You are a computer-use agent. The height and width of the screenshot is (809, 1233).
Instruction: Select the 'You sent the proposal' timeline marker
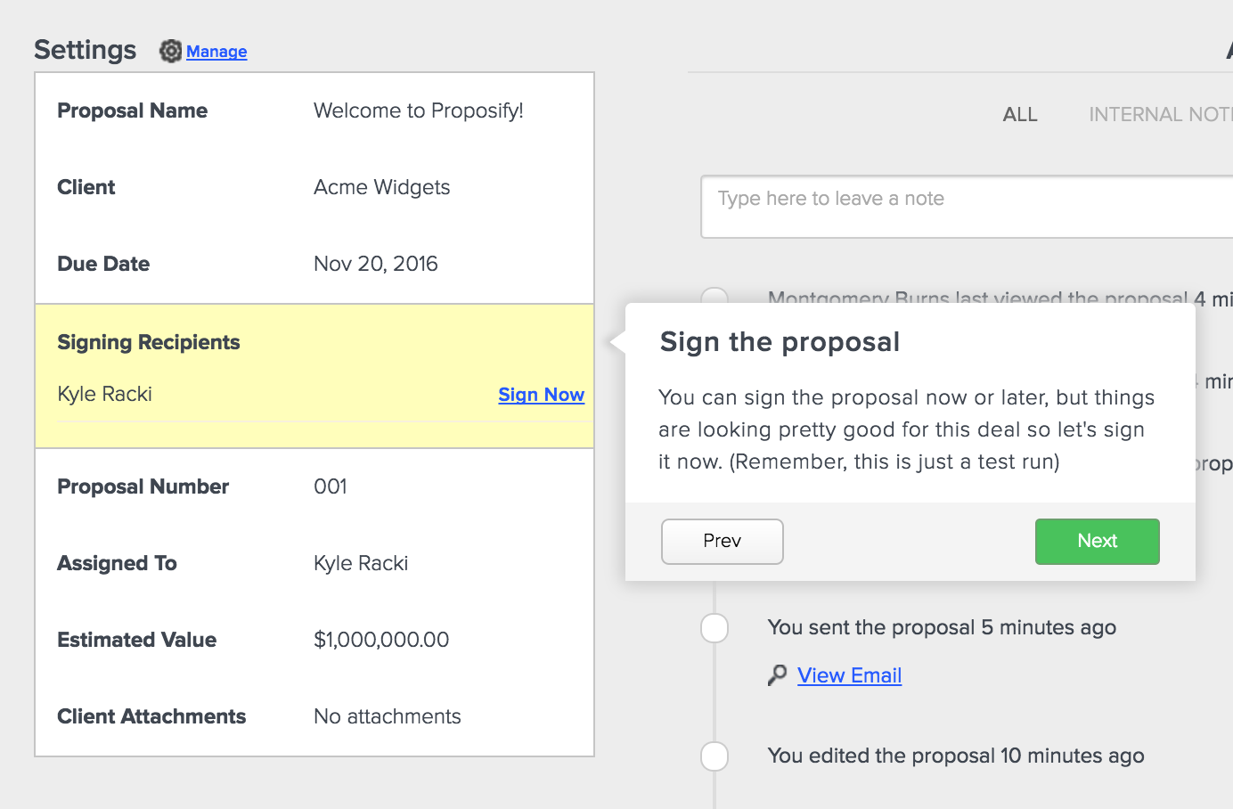(714, 627)
